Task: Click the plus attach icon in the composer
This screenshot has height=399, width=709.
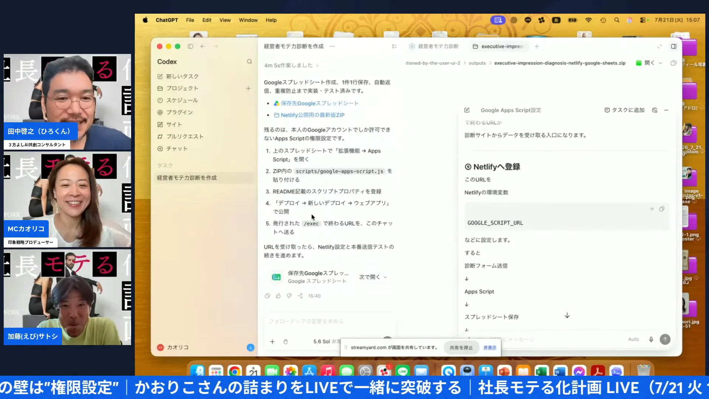Action: click(272, 342)
